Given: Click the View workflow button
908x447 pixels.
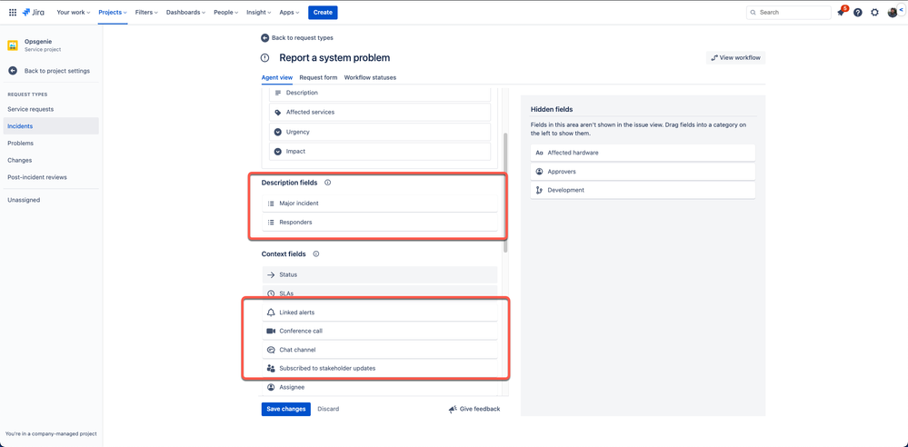Looking at the screenshot, I should pyautogui.click(x=735, y=58).
